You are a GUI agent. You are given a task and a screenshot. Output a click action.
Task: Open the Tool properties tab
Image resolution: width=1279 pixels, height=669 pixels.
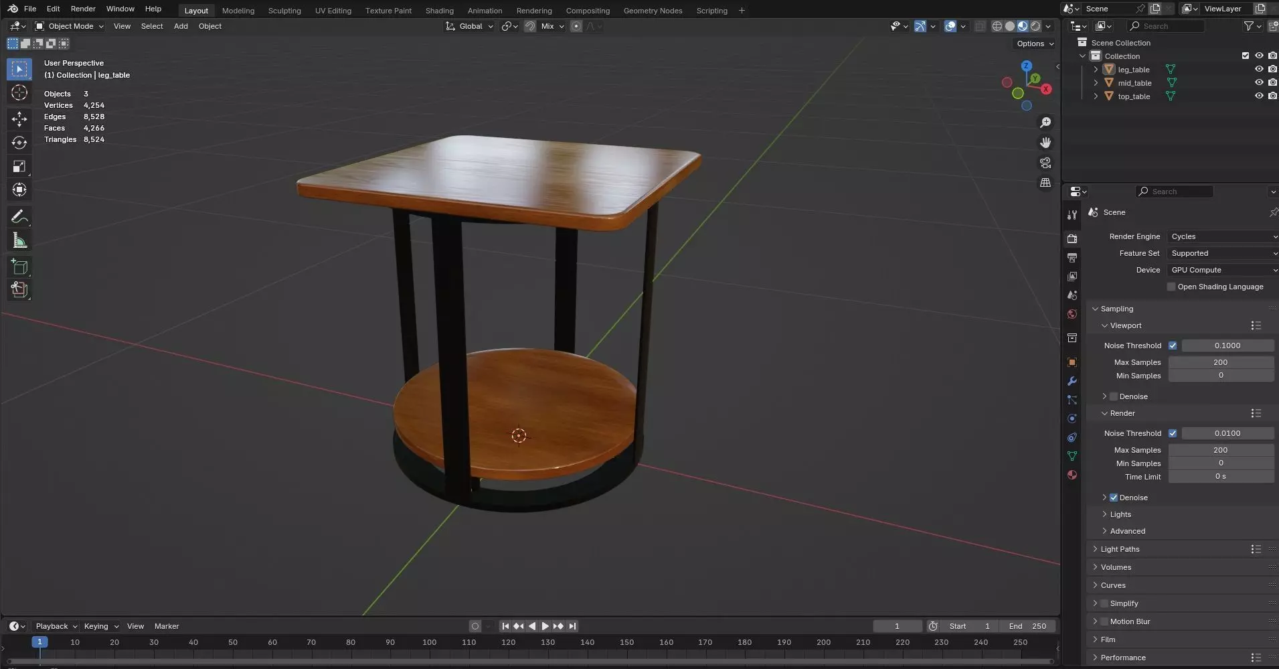coord(1072,215)
